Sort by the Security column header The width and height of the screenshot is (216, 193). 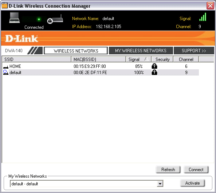click(162, 59)
